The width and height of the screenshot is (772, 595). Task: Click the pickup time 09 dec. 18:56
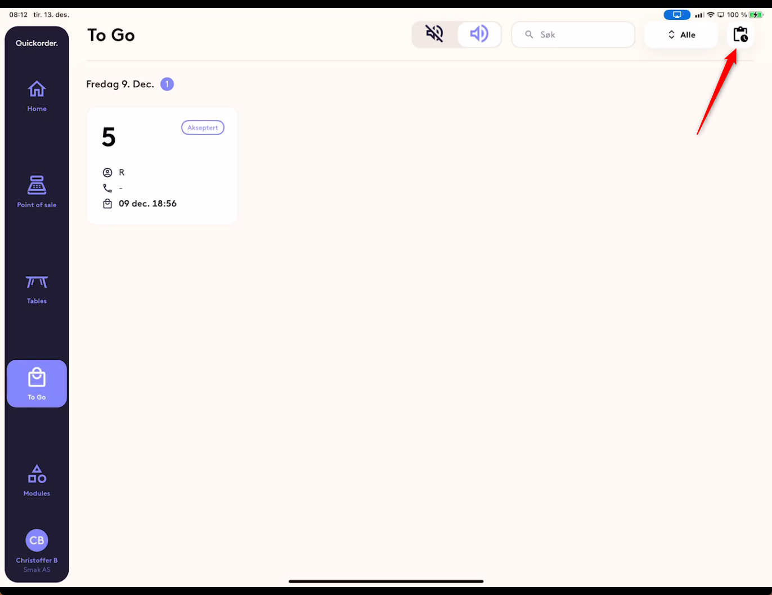(x=147, y=204)
